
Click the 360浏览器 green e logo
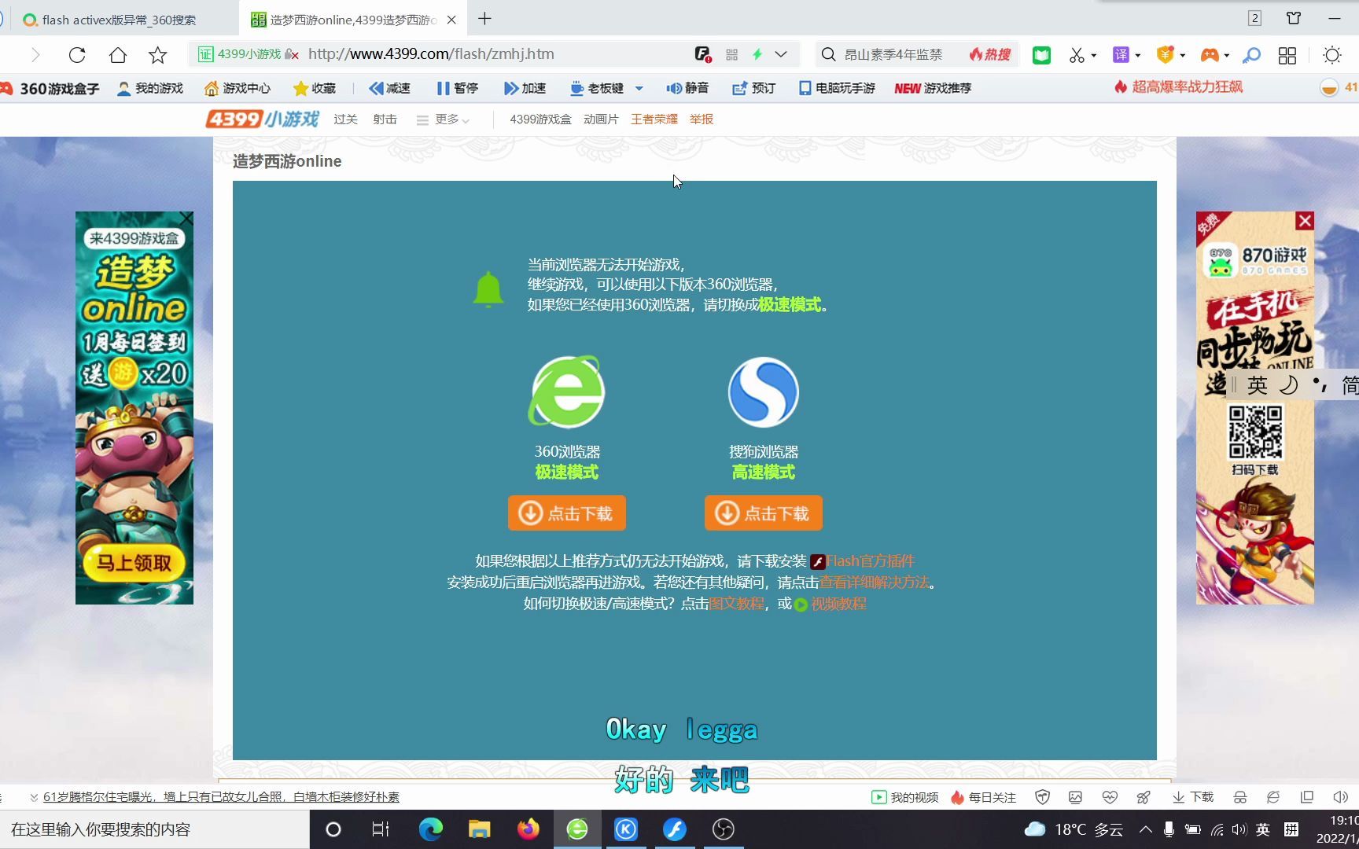(x=567, y=392)
